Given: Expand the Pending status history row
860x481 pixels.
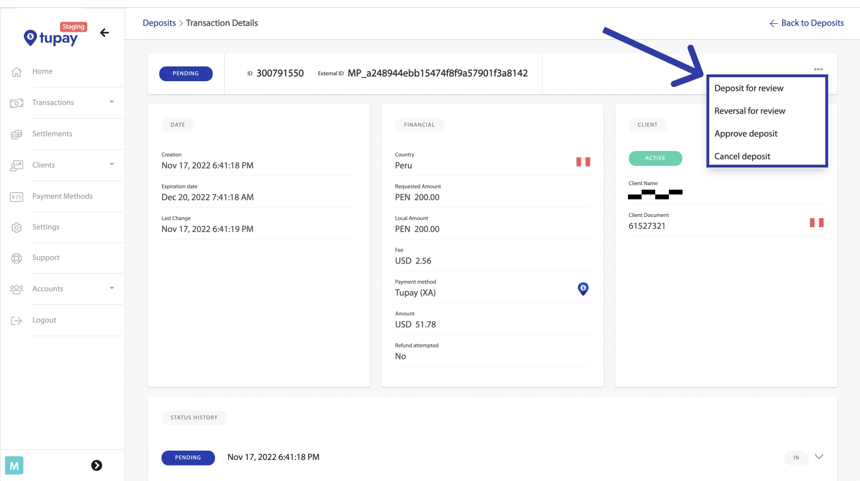Looking at the screenshot, I should pos(818,457).
